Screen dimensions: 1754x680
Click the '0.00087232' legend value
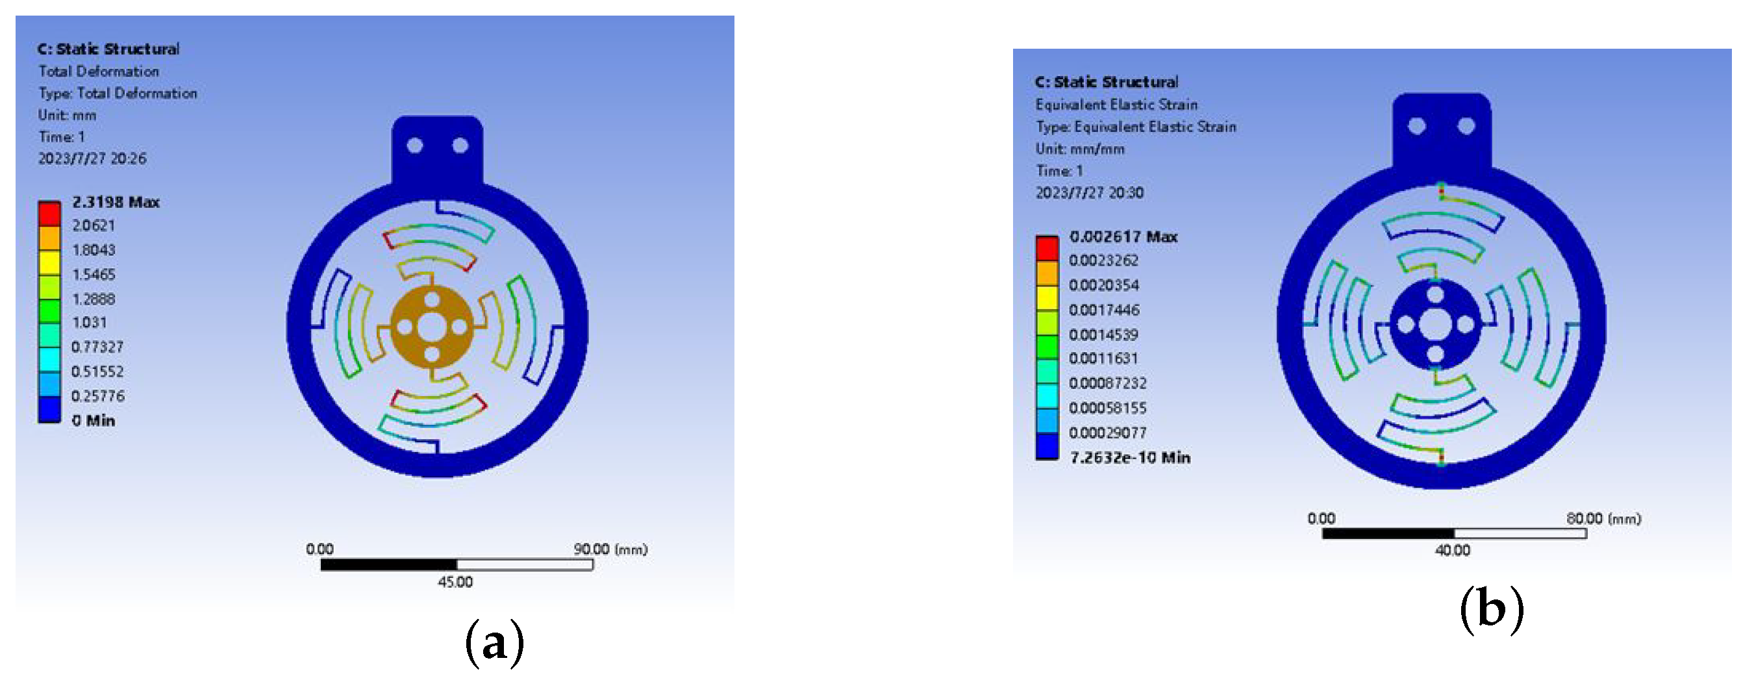tap(1108, 383)
